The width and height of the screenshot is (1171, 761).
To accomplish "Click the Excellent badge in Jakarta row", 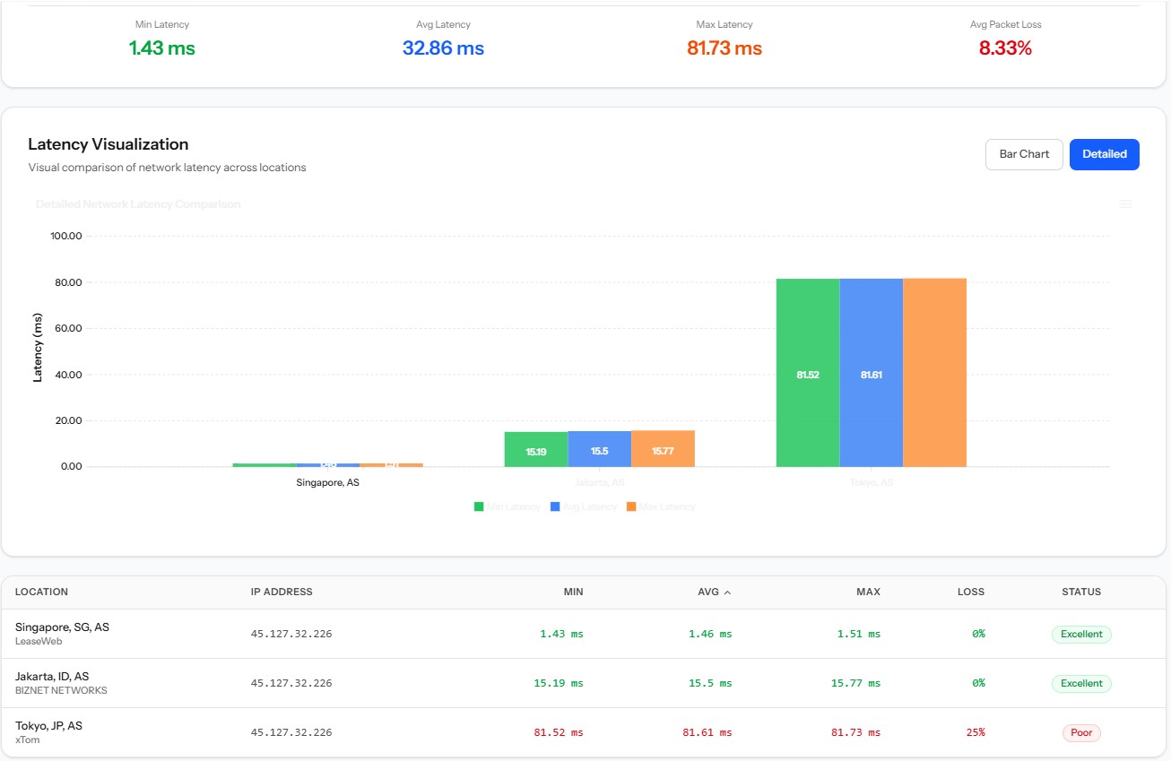I will (x=1081, y=683).
